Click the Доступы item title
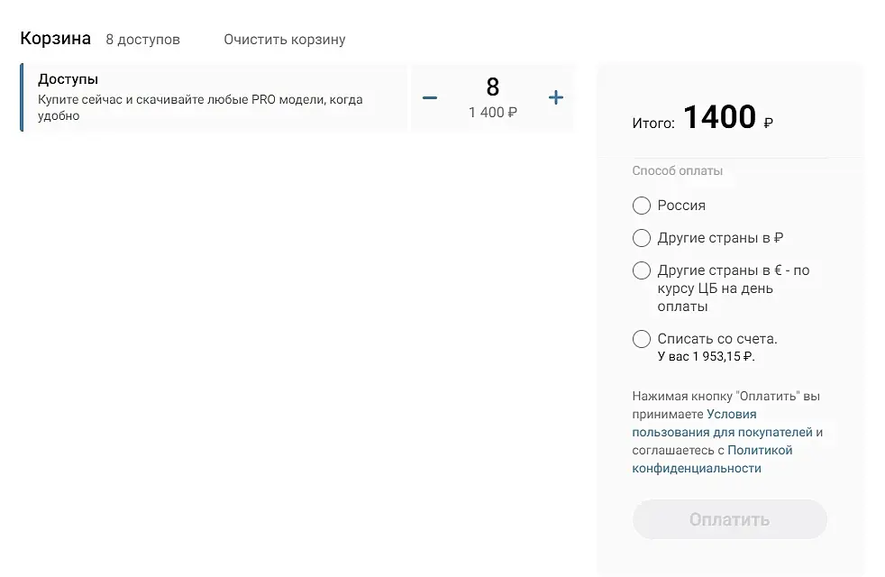885x577 pixels. pos(68,79)
